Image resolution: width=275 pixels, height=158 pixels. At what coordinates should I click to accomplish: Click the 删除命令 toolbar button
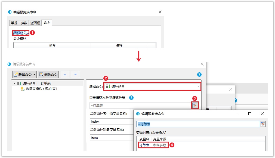coord(48,75)
